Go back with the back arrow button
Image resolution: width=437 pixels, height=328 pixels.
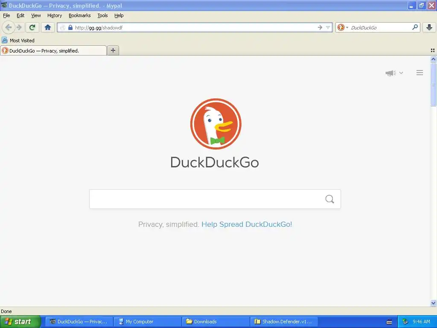click(8, 27)
